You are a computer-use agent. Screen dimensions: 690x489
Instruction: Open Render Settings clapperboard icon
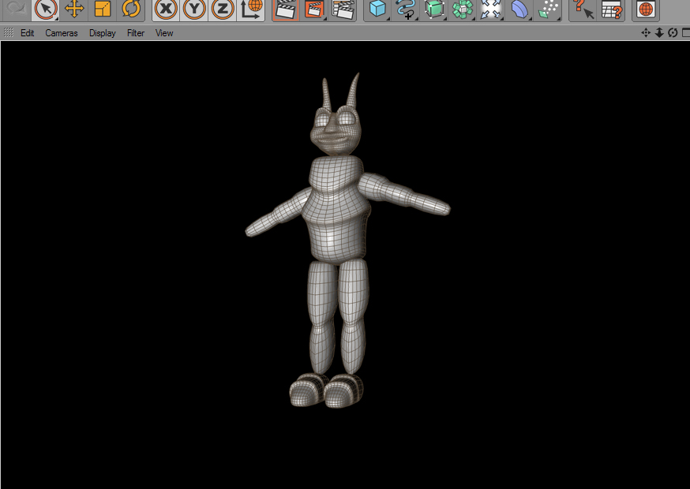[x=343, y=9]
